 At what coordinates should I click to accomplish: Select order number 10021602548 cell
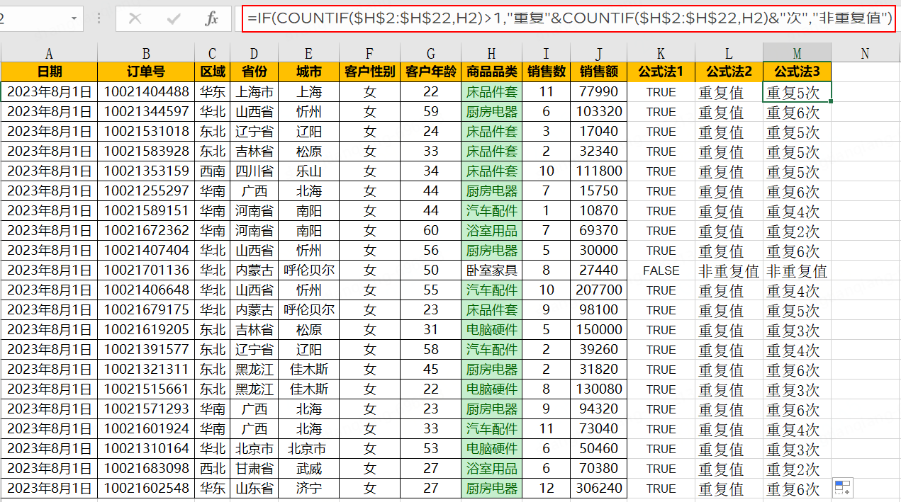(146, 489)
